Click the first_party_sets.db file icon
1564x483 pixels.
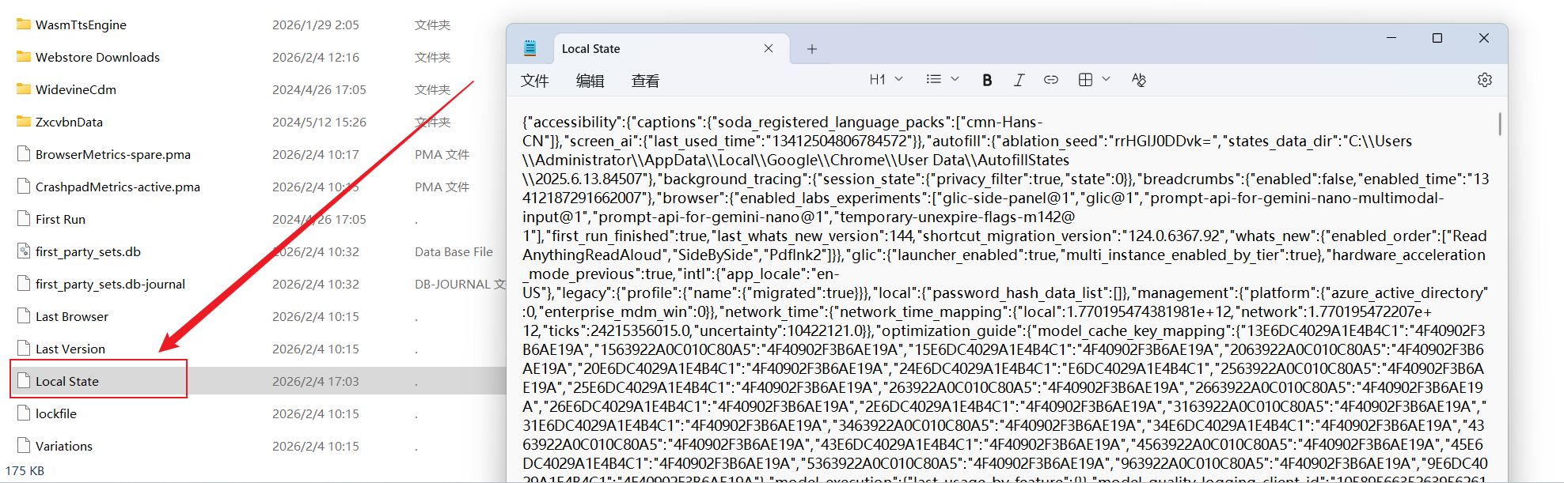click(24, 251)
